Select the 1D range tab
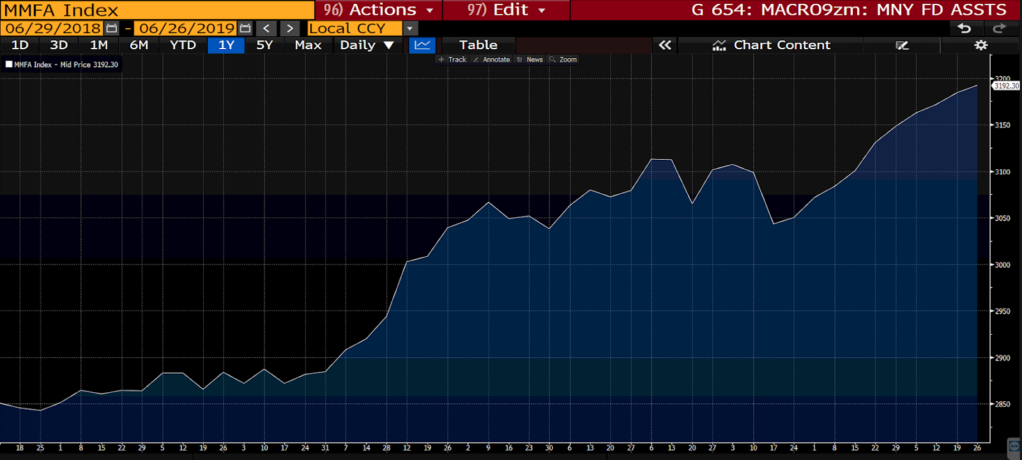This screenshot has width=1022, height=460. pyautogui.click(x=20, y=45)
